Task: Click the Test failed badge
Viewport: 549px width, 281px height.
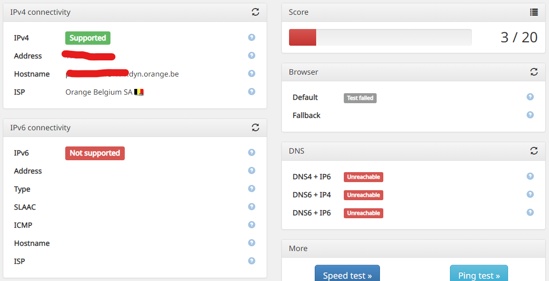Action: (360, 98)
